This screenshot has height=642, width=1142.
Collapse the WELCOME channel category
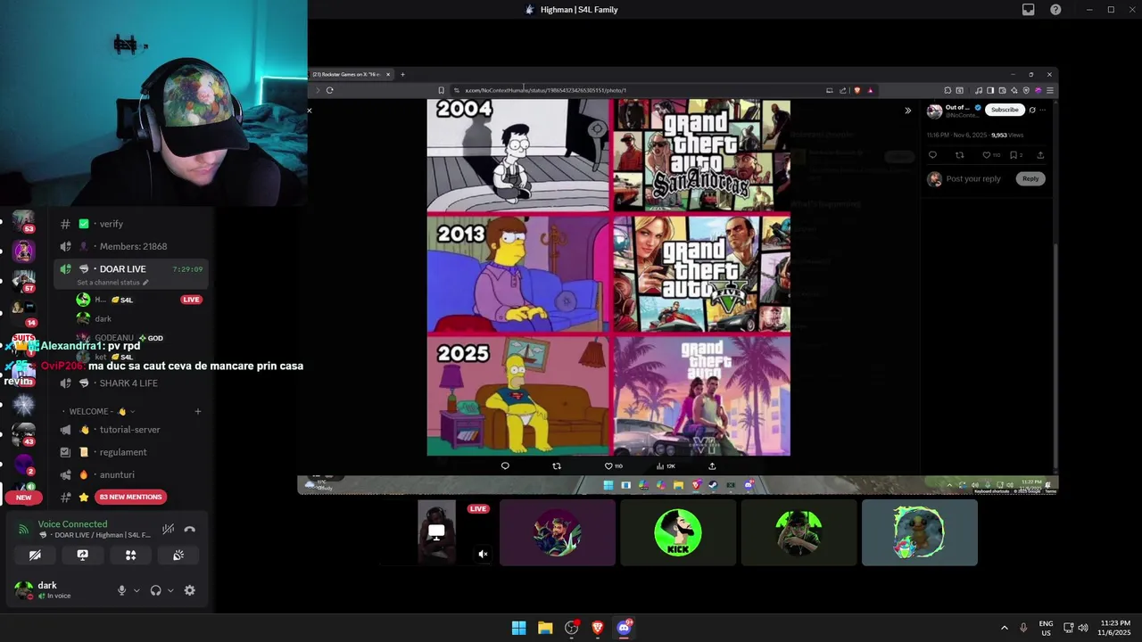tap(98, 411)
